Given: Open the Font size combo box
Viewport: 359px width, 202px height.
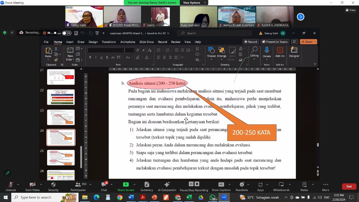Looking at the screenshot, I should 130,50.
